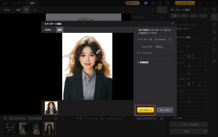218x137 pixels.
Task: Toggle the ruler tool icon
Action: (x=35, y=10)
